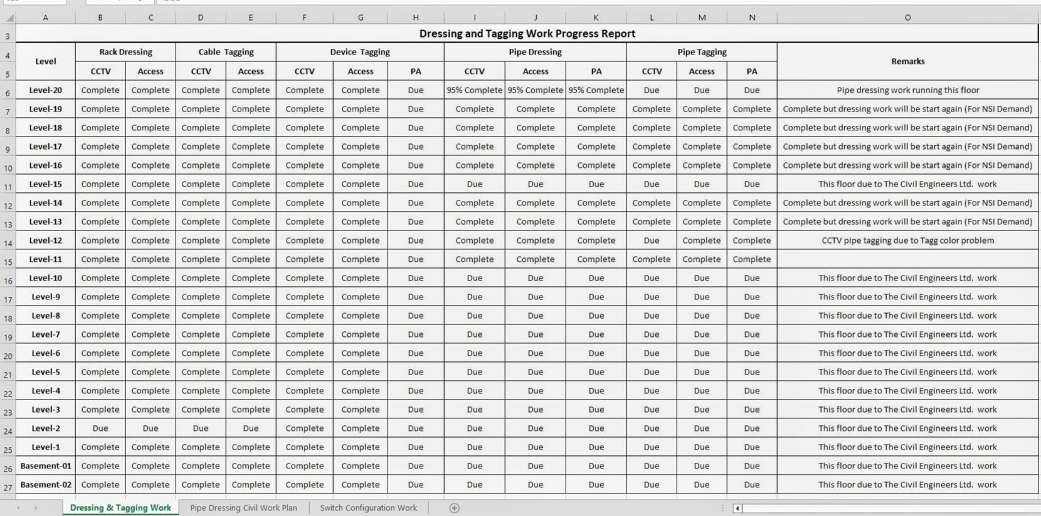Click the Pipe Dressing group header
This screenshot has height=516, width=1041.
point(535,52)
